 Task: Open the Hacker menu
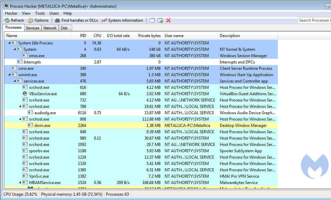pos(11,13)
